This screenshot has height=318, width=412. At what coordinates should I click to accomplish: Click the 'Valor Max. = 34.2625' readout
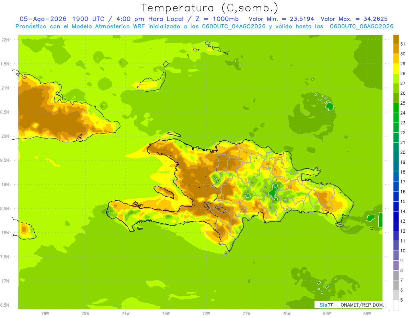click(355, 19)
